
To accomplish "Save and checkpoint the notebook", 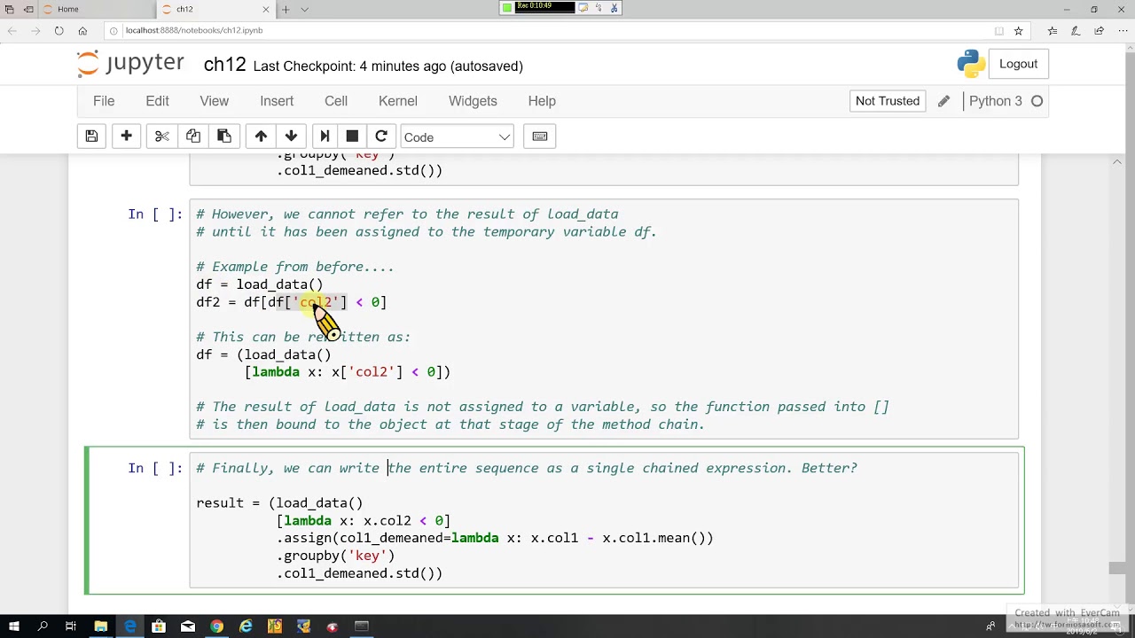I will pyautogui.click(x=91, y=136).
